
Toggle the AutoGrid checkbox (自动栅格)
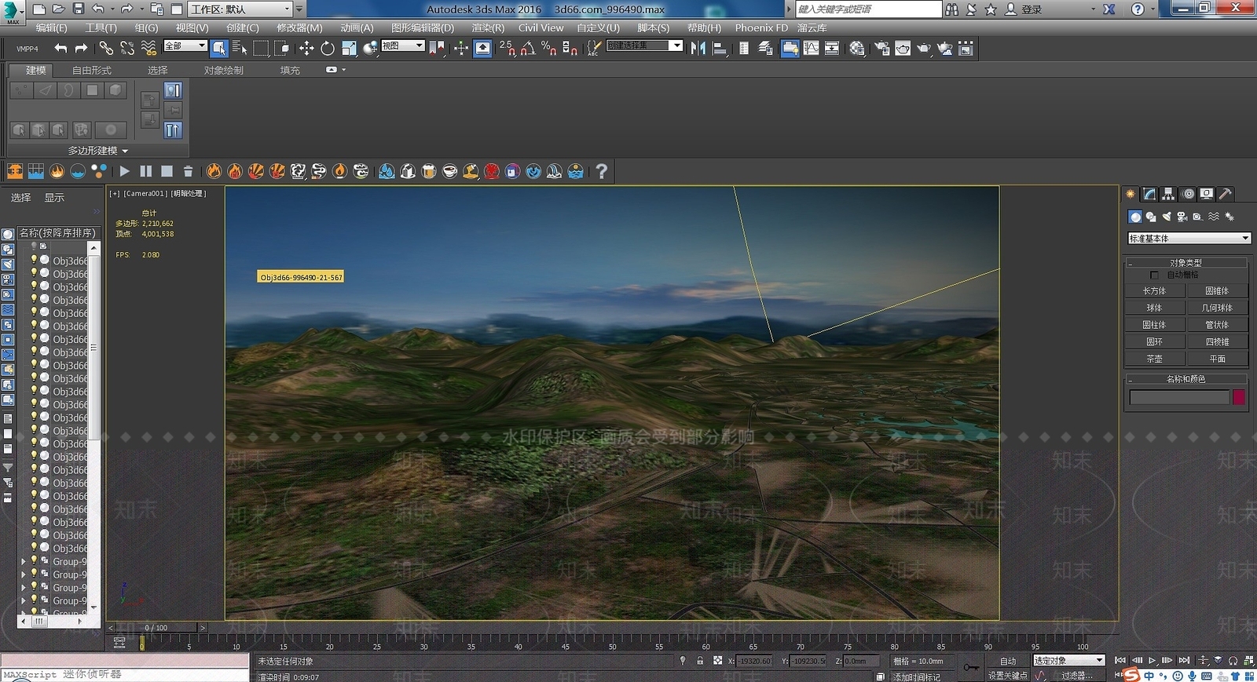1154,275
